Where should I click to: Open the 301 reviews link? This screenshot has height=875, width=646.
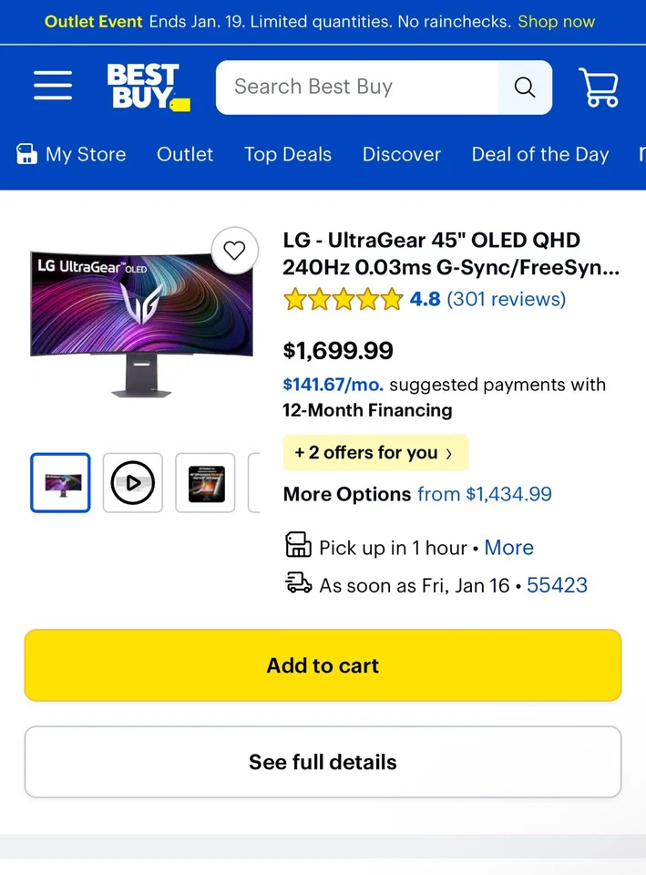(x=506, y=299)
